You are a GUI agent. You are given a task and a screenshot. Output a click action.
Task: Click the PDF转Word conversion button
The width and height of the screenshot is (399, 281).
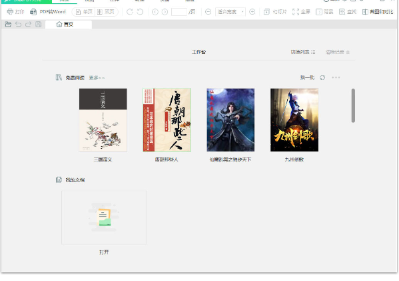pyautogui.click(x=47, y=12)
